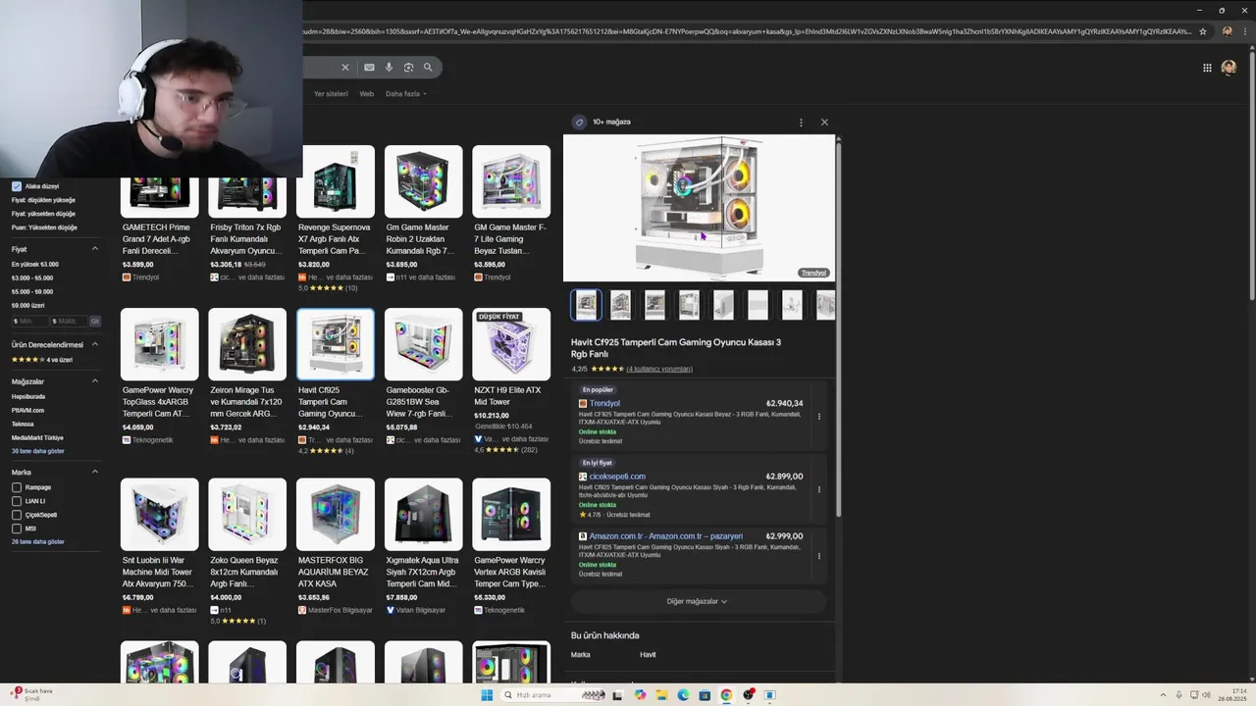Tick the ÇiçekSepeti brand checkbox

(17, 515)
